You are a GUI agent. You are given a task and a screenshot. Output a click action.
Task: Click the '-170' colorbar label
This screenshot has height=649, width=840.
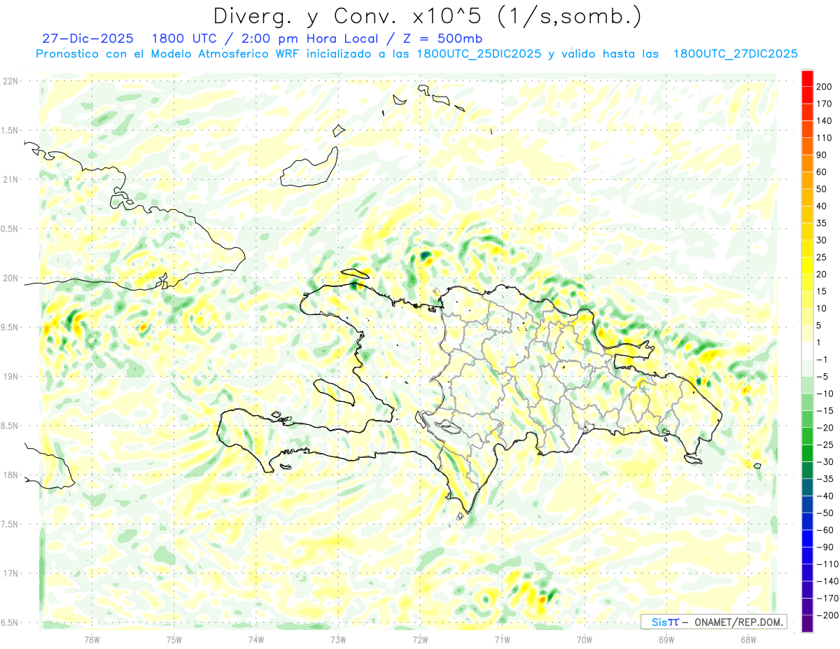click(828, 599)
